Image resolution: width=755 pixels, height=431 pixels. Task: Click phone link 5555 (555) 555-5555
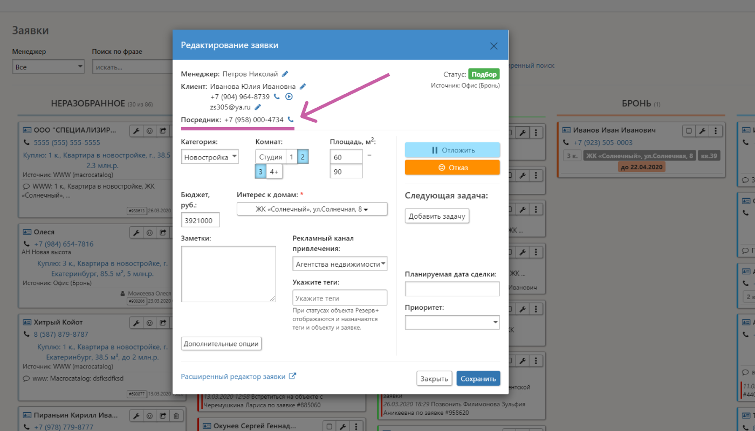[x=67, y=143]
